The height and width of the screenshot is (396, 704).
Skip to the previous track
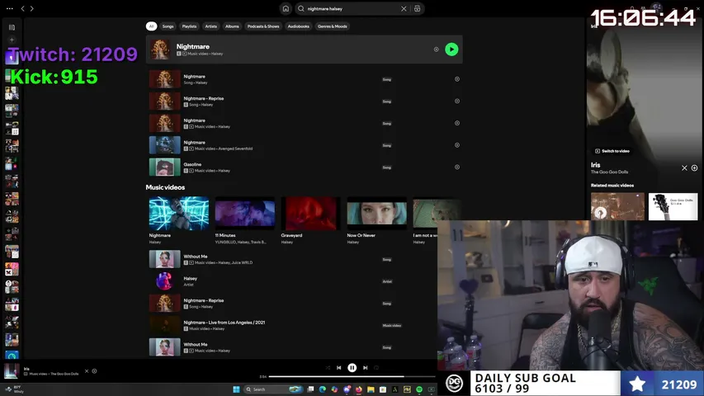pos(339,368)
